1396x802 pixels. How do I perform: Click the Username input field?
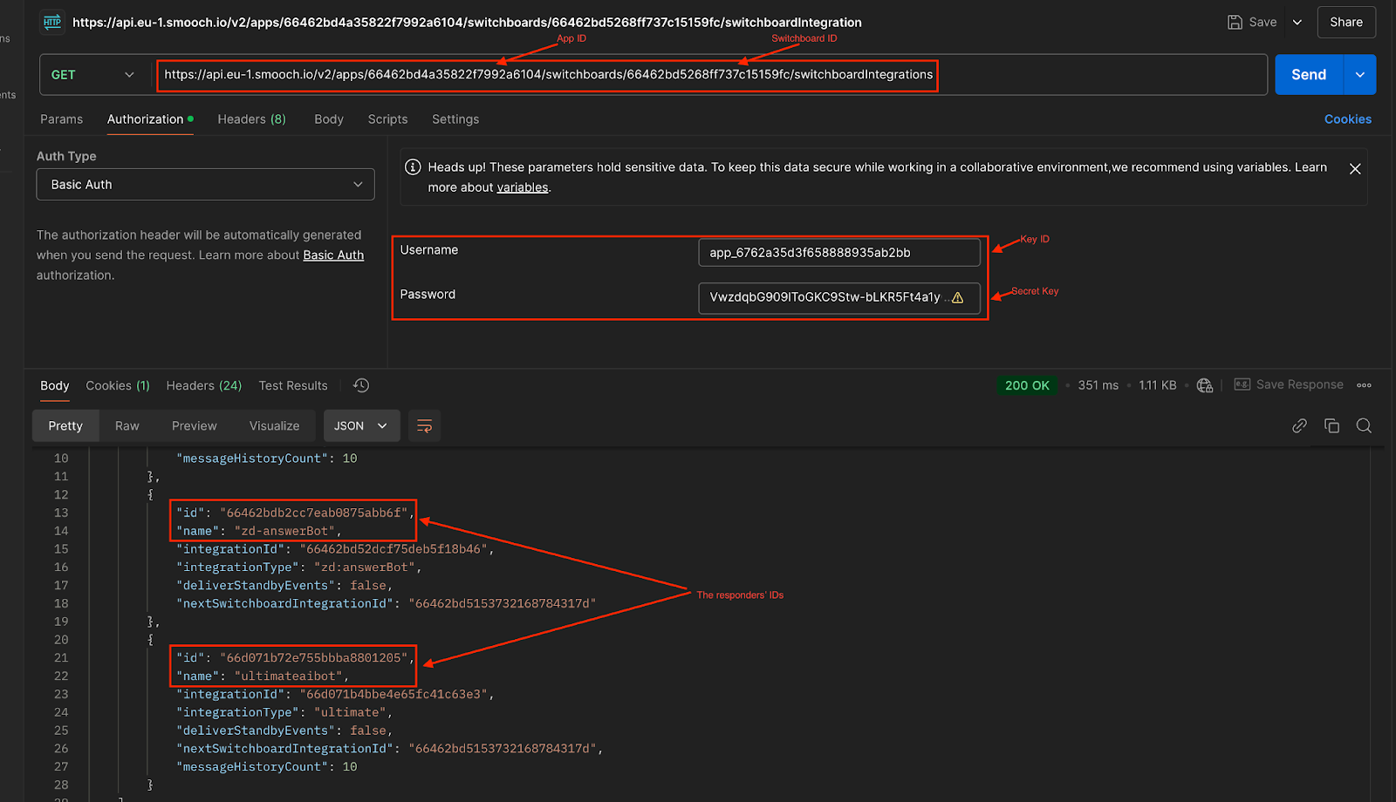pos(839,253)
